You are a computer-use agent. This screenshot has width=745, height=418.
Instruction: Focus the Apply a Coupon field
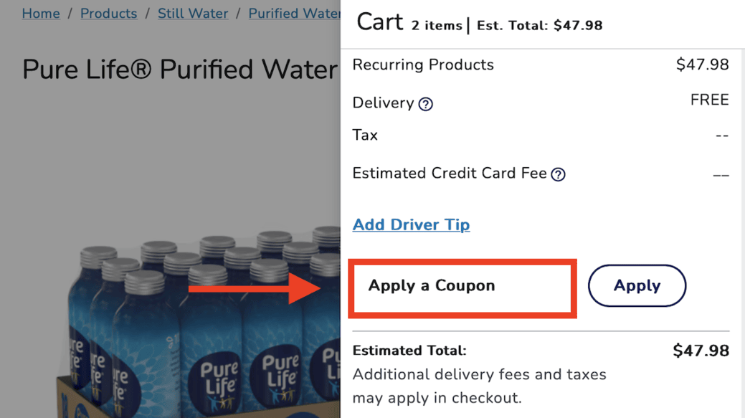coord(462,286)
